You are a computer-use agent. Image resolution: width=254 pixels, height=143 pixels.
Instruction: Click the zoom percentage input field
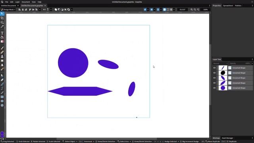pyautogui.click(x=206, y=10)
